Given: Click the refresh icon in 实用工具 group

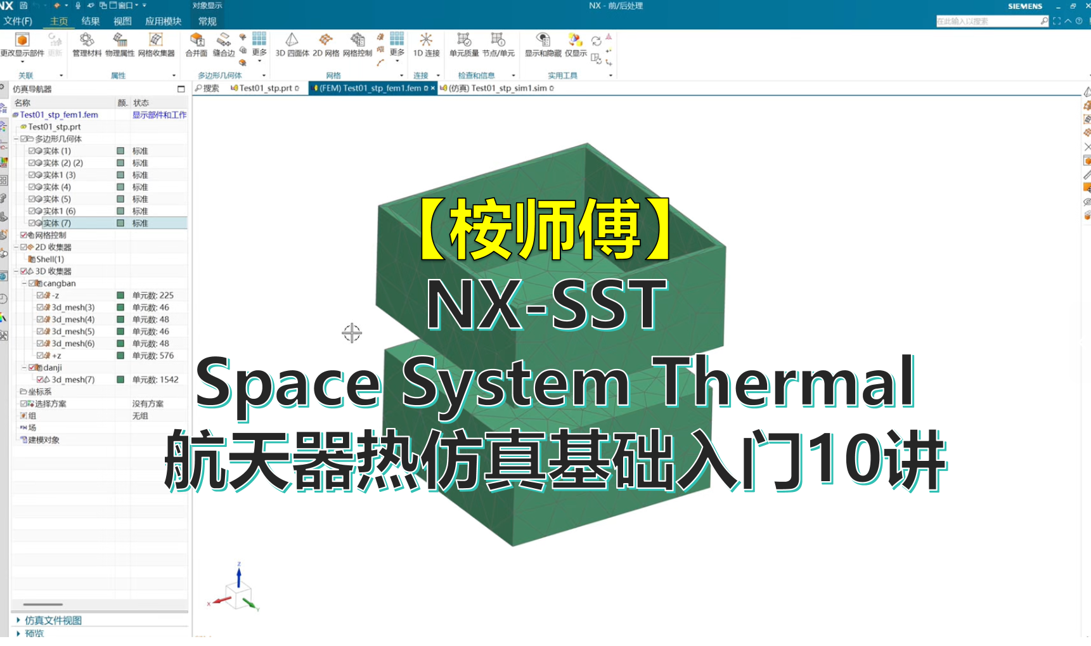Looking at the screenshot, I should 596,41.
